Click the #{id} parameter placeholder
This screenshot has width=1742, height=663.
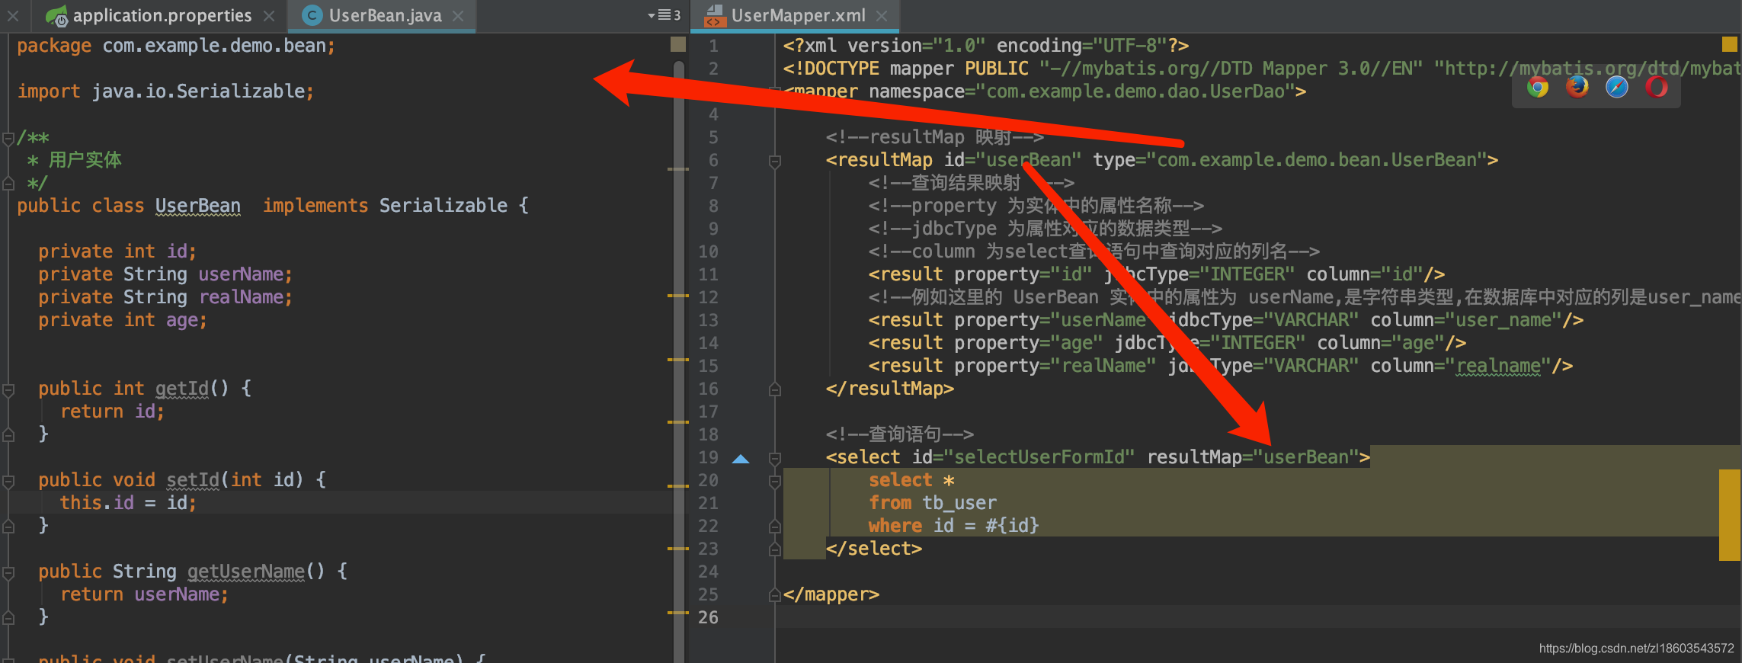pos(1012,526)
